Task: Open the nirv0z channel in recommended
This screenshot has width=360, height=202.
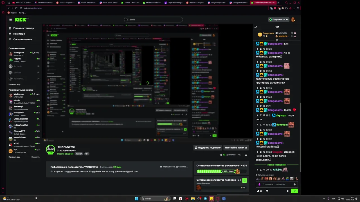Action: click(24, 102)
